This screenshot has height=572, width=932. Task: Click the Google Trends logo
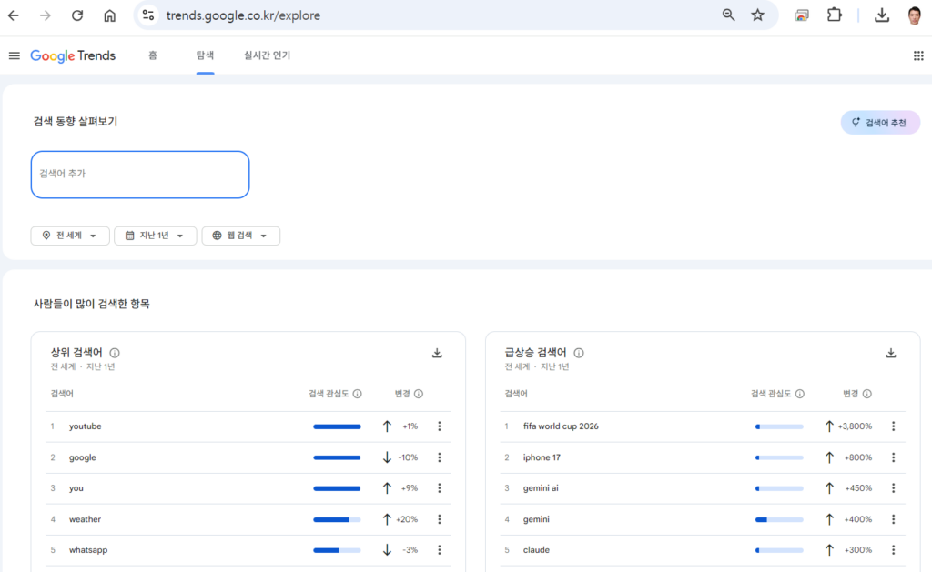point(73,55)
